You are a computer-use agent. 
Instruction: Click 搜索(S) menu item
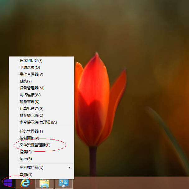point(25,152)
